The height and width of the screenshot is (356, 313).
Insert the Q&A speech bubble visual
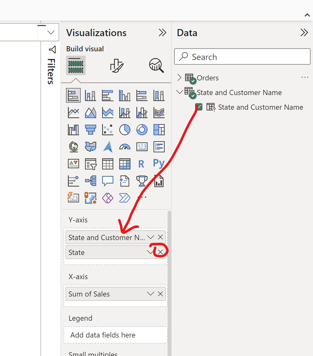pos(108,181)
